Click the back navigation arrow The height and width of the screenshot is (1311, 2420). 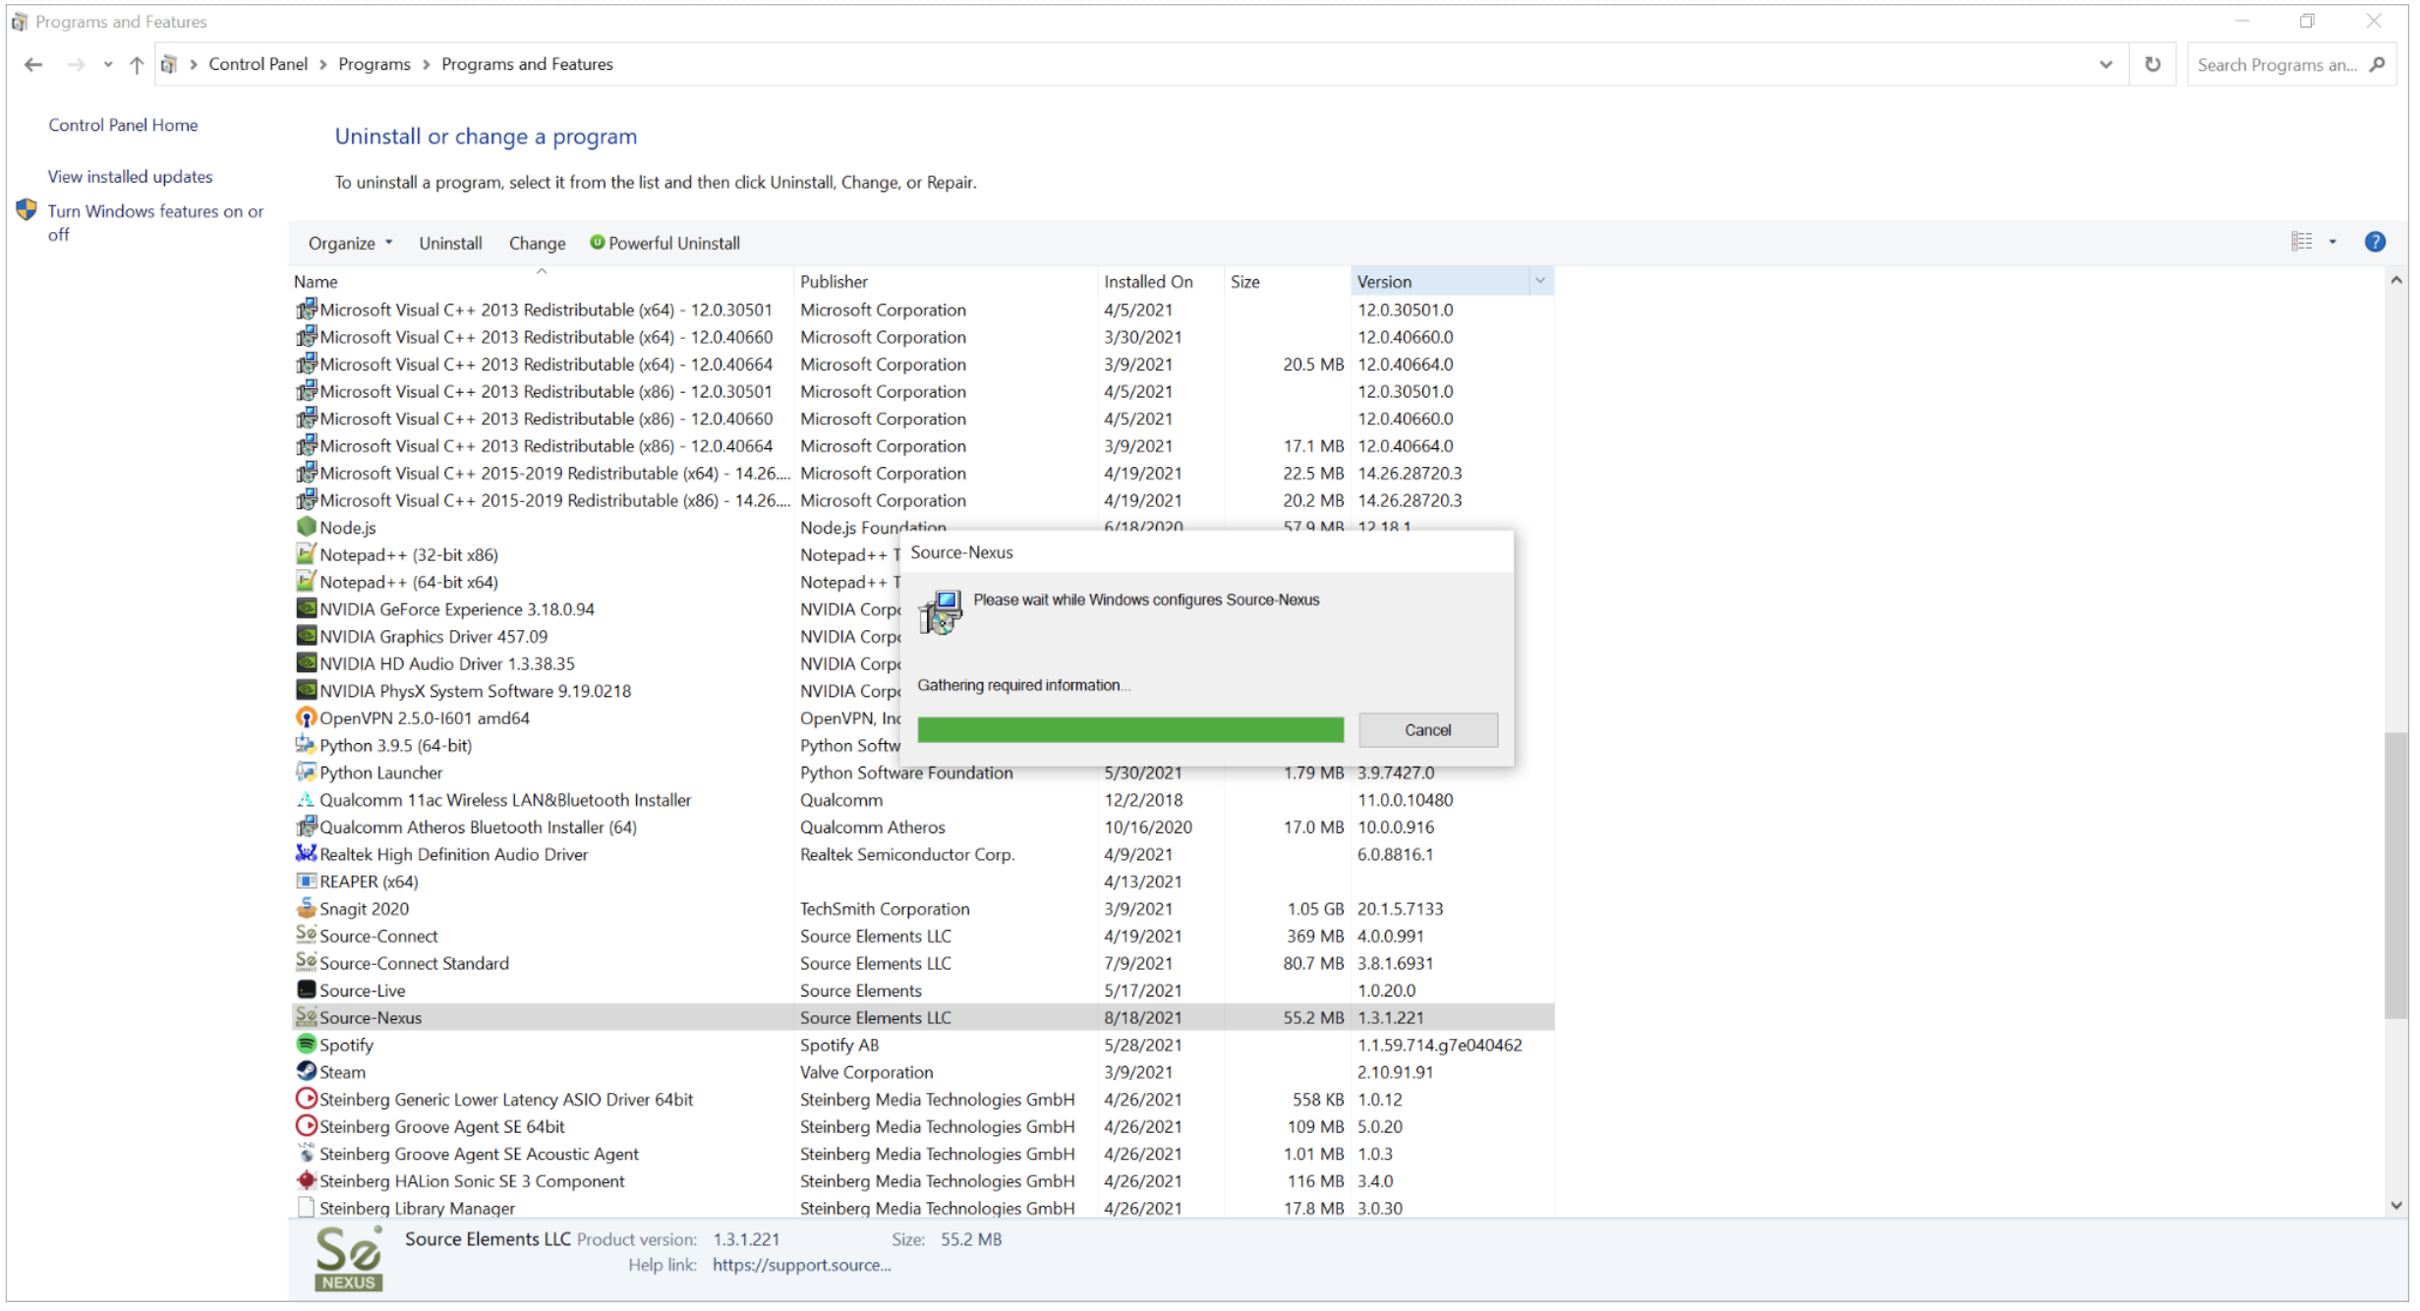coord(34,65)
